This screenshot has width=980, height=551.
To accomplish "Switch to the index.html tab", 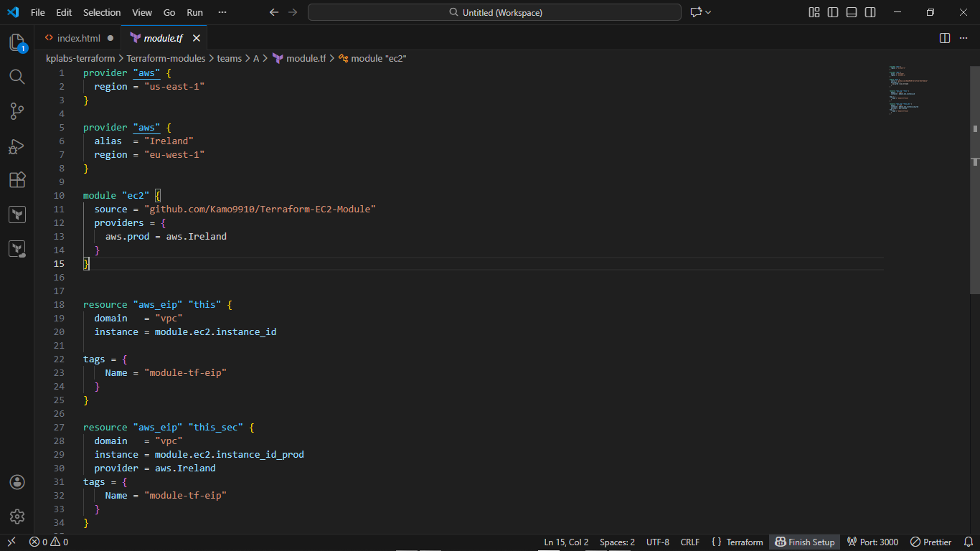I will pos(78,38).
